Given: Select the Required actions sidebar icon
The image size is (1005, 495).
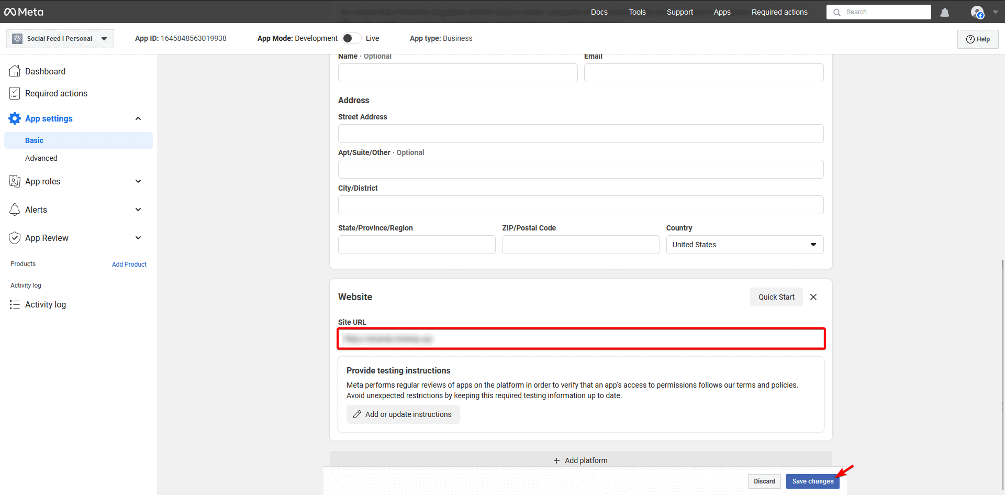Looking at the screenshot, I should (15, 93).
